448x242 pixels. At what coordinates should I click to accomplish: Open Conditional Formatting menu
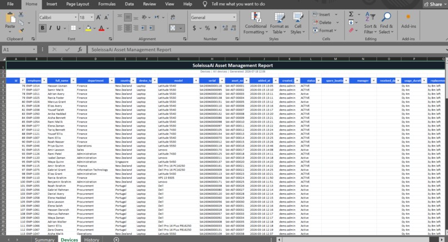click(x=256, y=23)
